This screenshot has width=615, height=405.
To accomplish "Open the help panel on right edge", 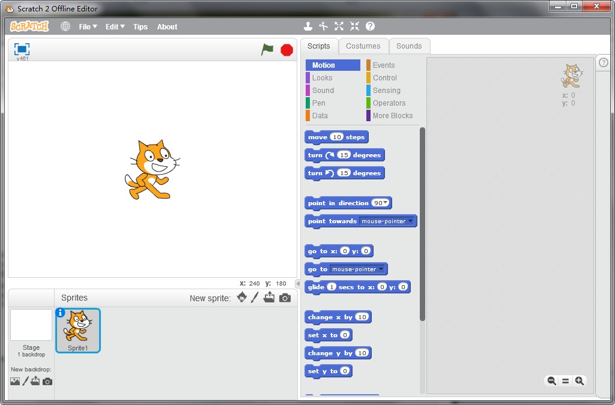I will click(x=604, y=62).
